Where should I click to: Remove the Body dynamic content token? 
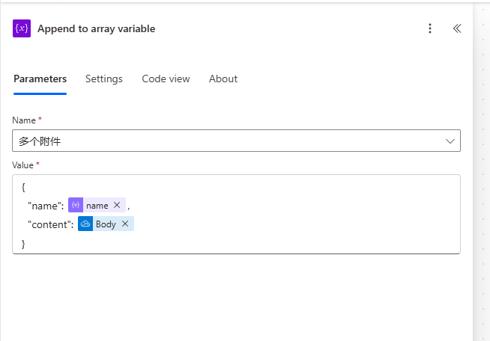coord(125,224)
